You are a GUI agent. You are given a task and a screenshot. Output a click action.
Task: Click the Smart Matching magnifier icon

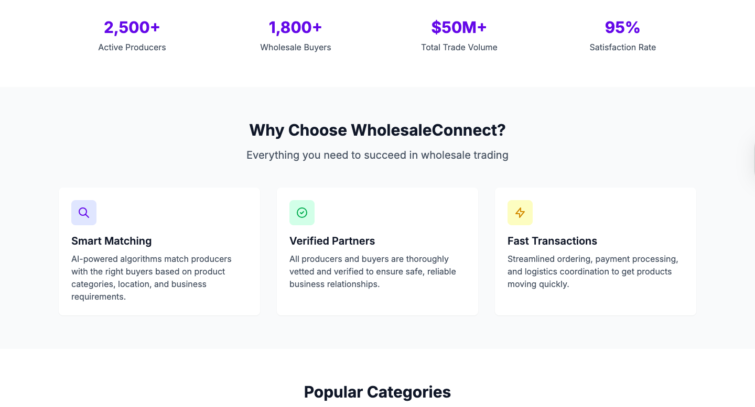[x=84, y=213]
